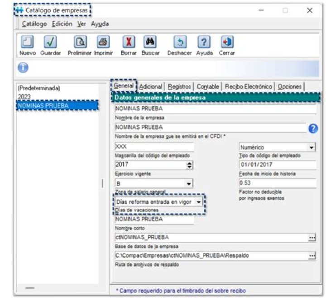Expand the Zona de salario general dropdown
326x299 pixels.
pyautogui.click(x=189, y=184)
